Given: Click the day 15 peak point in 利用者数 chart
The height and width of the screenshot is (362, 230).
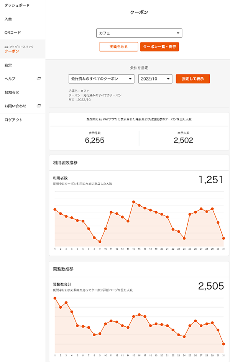Looking at the screenshot, I should tap(133, 202).
